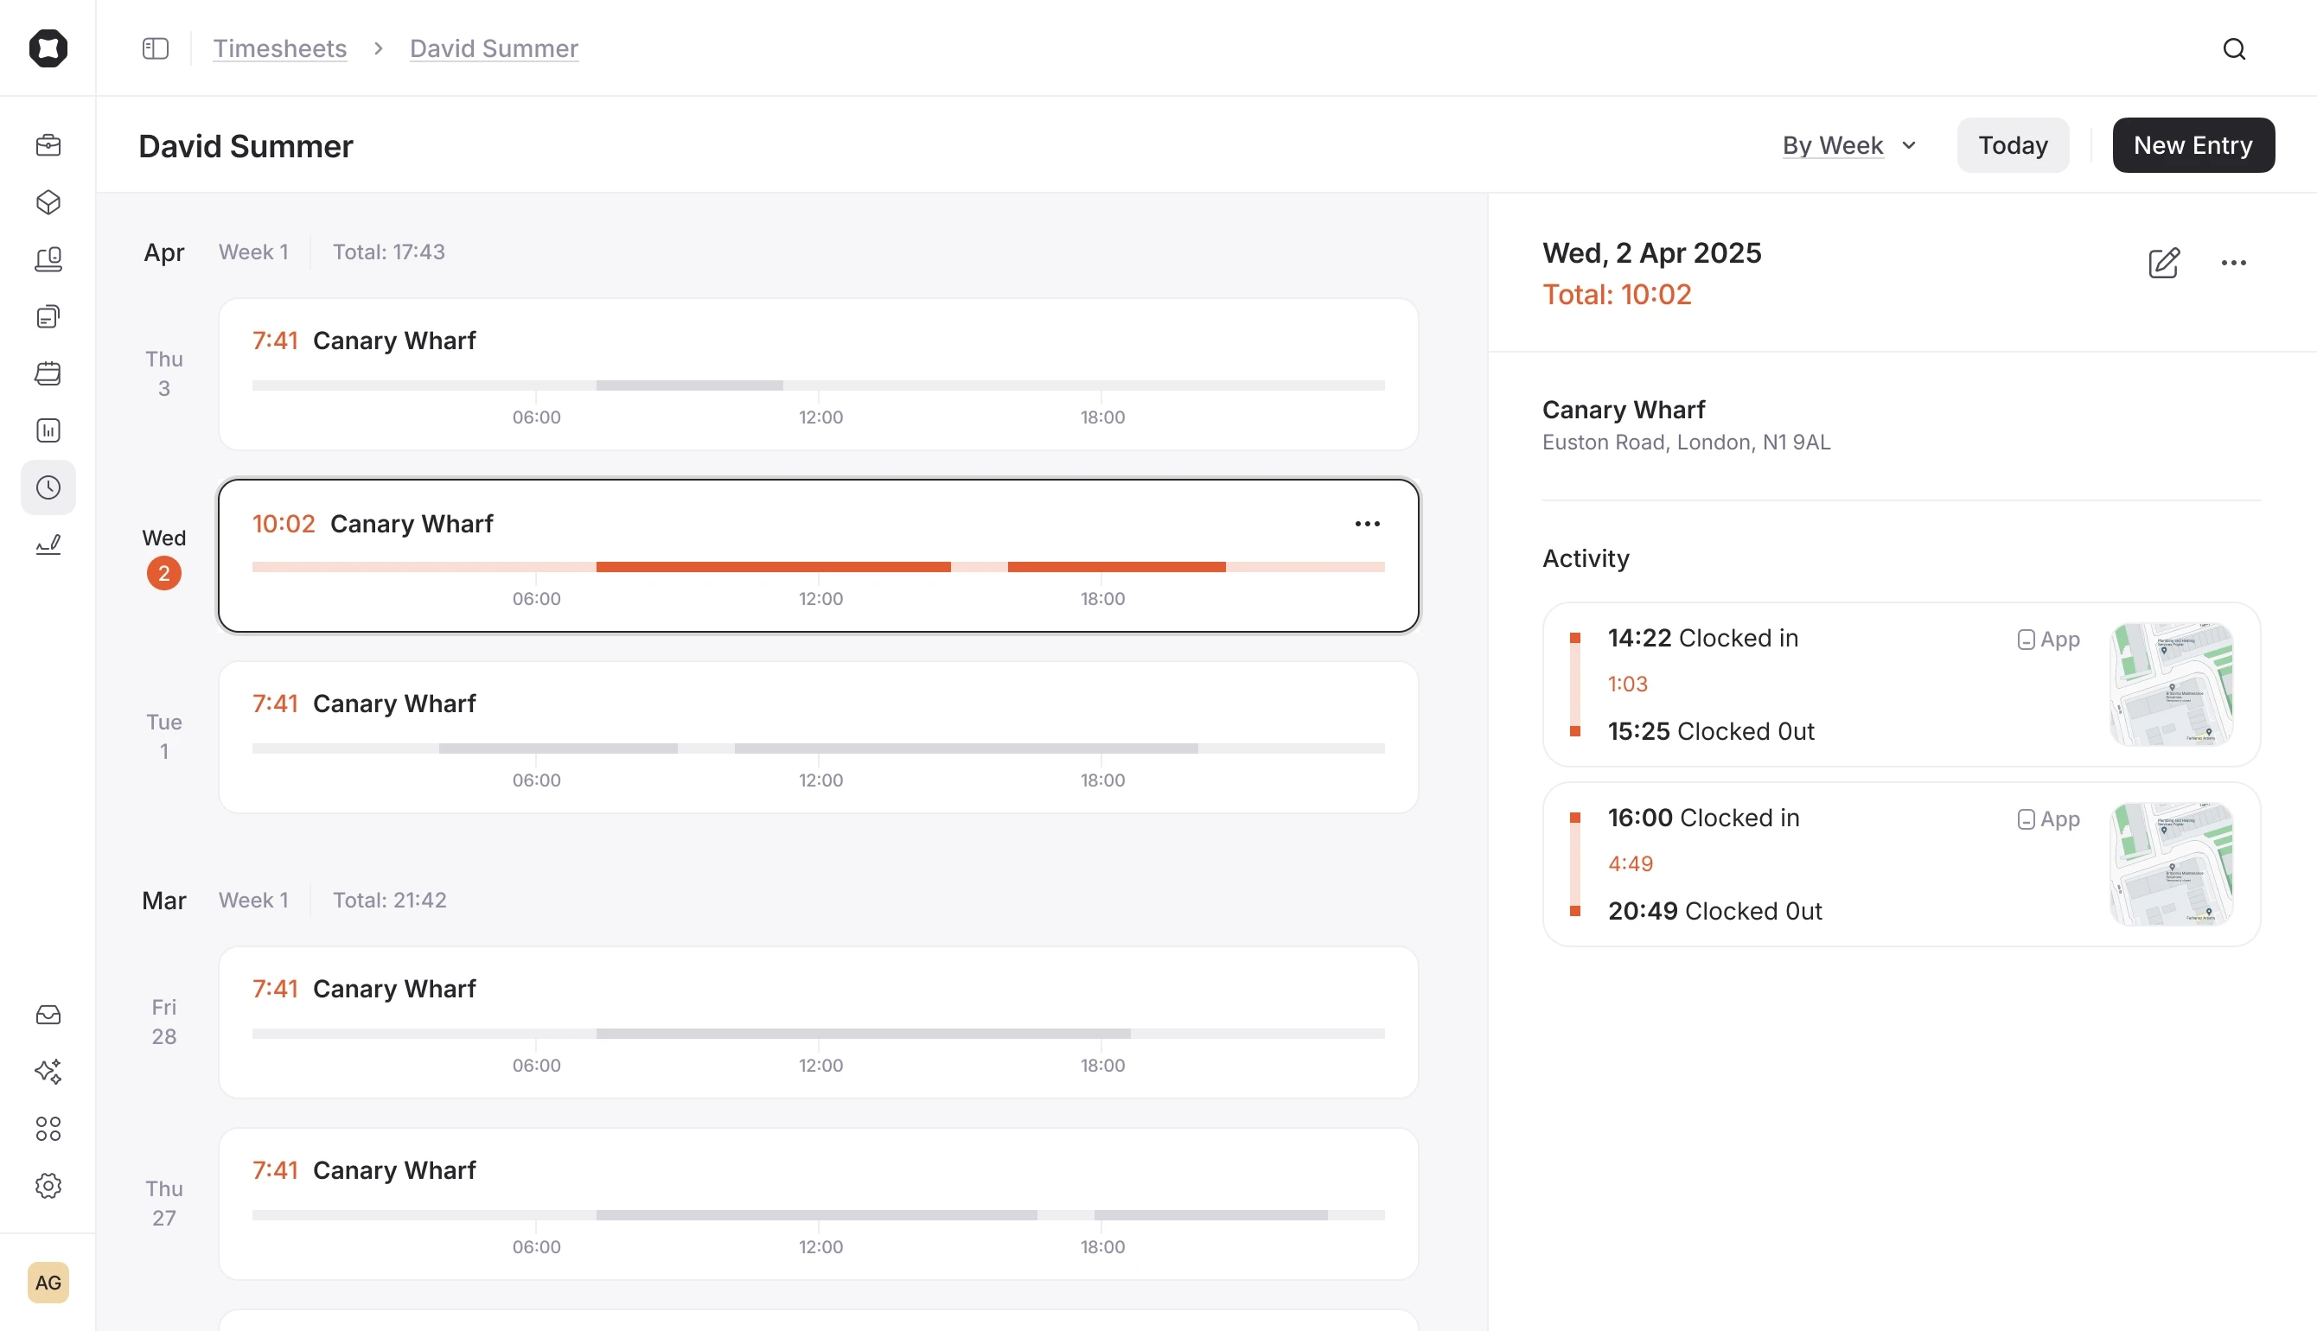
Task: Open the clock timesheets sidebar icon
Action: [48, 487]
